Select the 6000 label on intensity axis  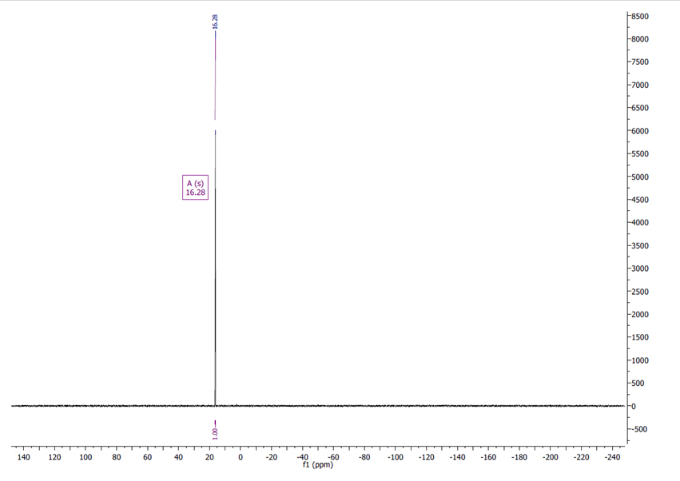pyautogui.click(x=640, y=131)
